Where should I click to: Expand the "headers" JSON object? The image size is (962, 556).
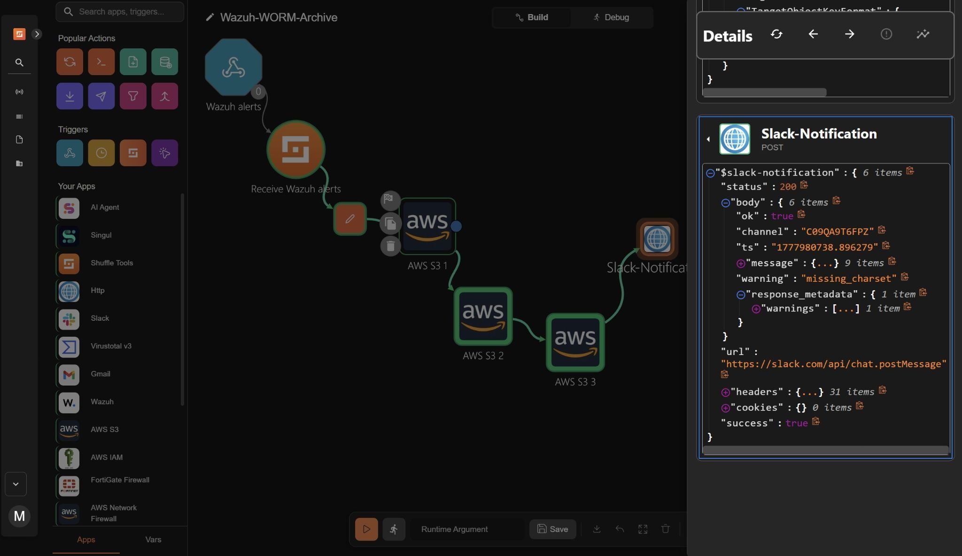pyautogui.click(x=725, y=392)
